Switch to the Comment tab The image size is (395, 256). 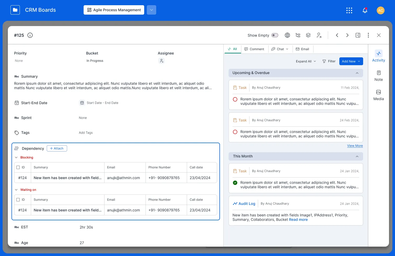click(x=254, y=49)
